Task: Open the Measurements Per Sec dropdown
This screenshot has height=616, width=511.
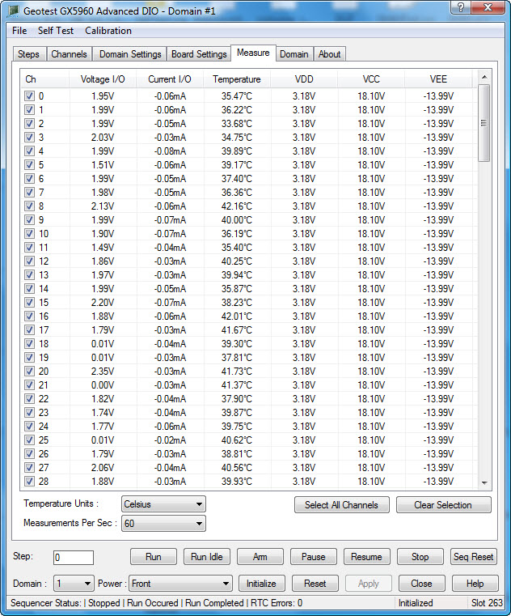Action: pos(163,523)
